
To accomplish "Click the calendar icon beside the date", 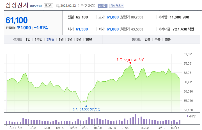I will (58, 6).
